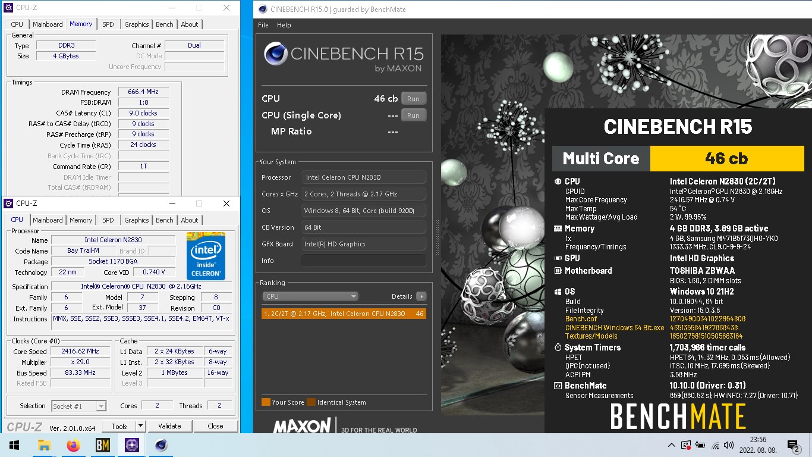Click the volume speaker tray icon

pyautogui.click(x=730, y=445)
